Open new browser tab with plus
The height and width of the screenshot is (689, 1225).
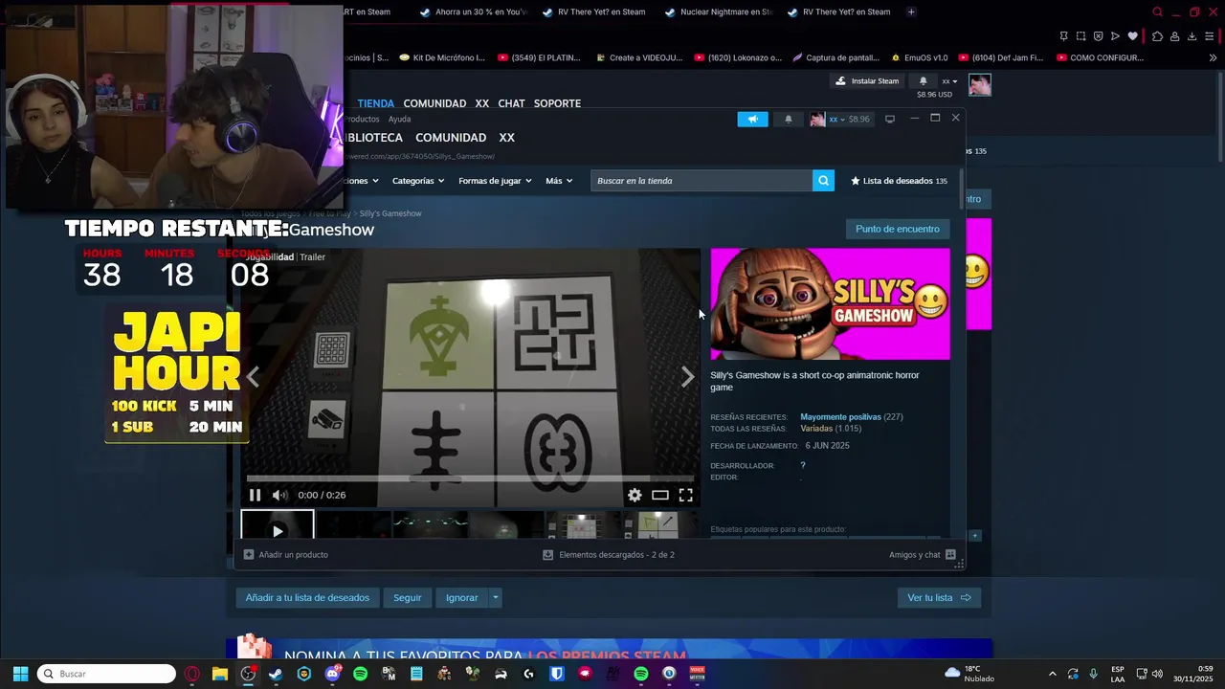point(911,12)
